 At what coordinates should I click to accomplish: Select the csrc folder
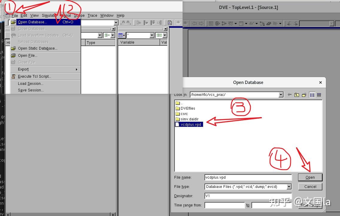coord(182,114)
